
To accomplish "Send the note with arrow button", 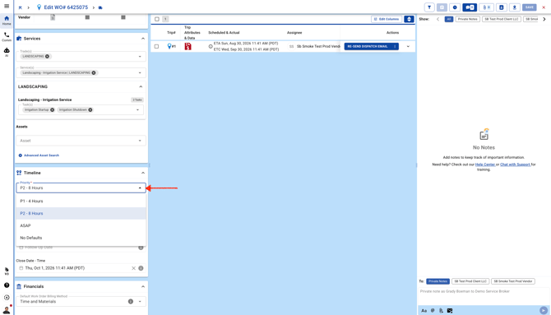I will point(544,310).
